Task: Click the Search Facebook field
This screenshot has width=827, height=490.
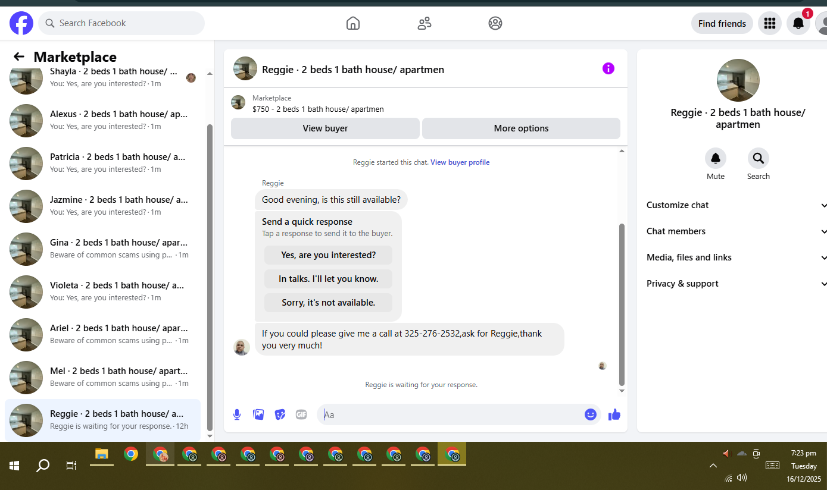Action: coord(121,23)
